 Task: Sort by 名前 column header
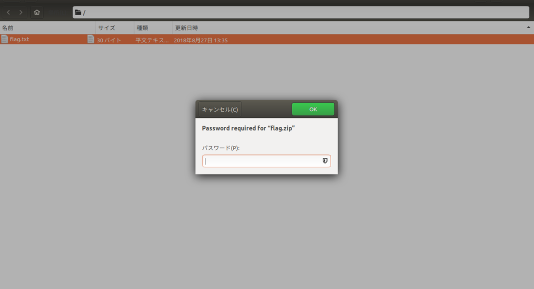(x=47, y=28)
